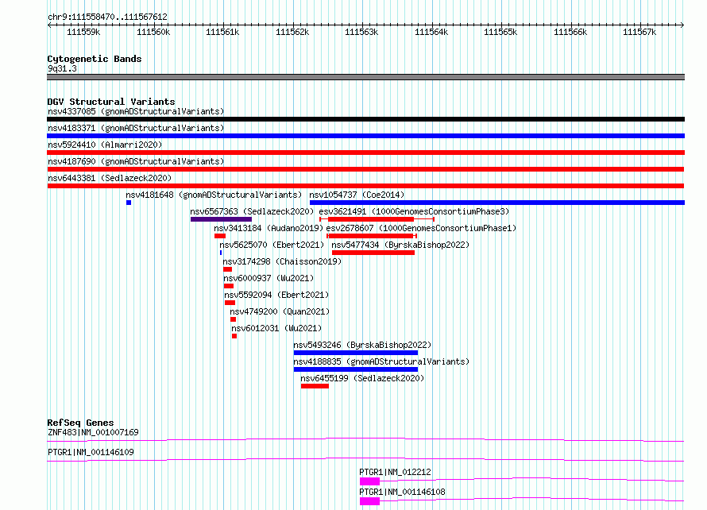Viewport: 707px width, 510px height.
Task: Click the nsv4183371 blue variant bar
Action: [365, 136]
